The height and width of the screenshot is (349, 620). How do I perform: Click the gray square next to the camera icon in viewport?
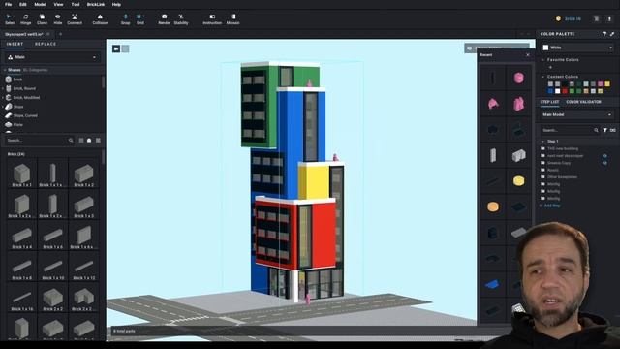click(125, 48)
